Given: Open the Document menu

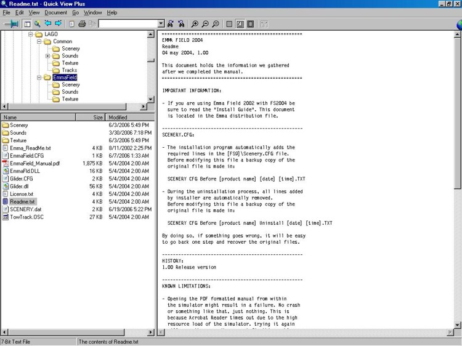Looking at the screenshot, I should point(55,12).
